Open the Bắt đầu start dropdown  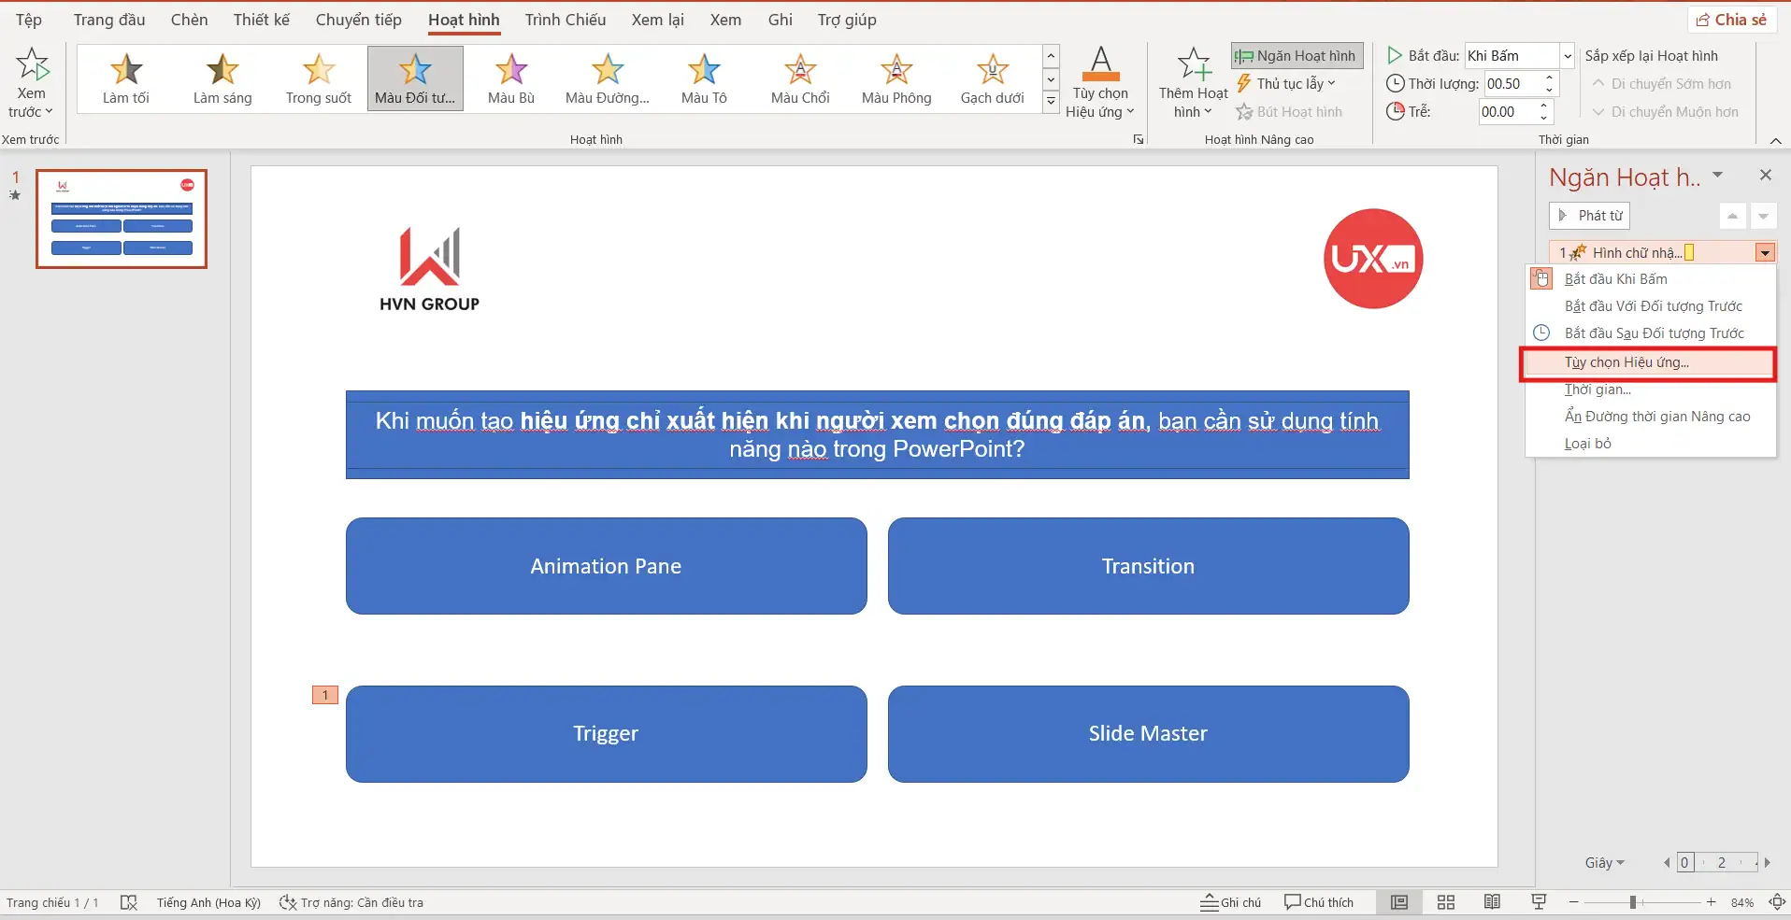1567,56
